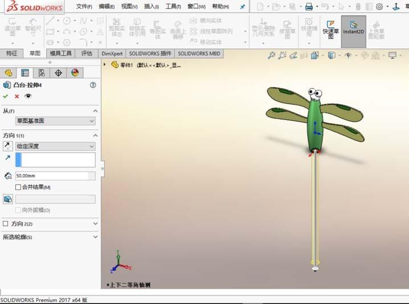Select the Corner Rectangle sketch tool
Viewport: 409px width, 304px height.
point(50,32)
